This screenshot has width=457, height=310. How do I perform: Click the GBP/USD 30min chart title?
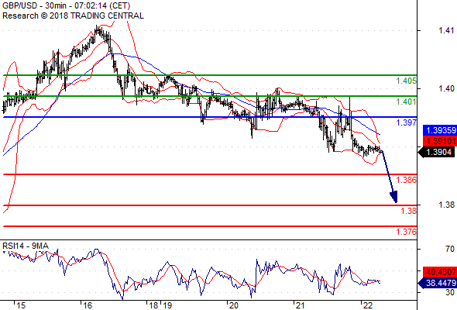coord(66,6)
